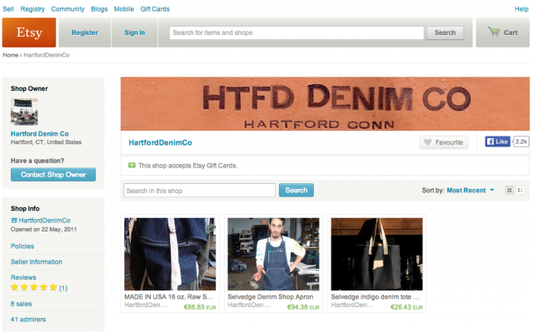The height and width of the screenshot is (333, 533).
Task: Open the indigo denim tote thumbnail
Action: 376,254
